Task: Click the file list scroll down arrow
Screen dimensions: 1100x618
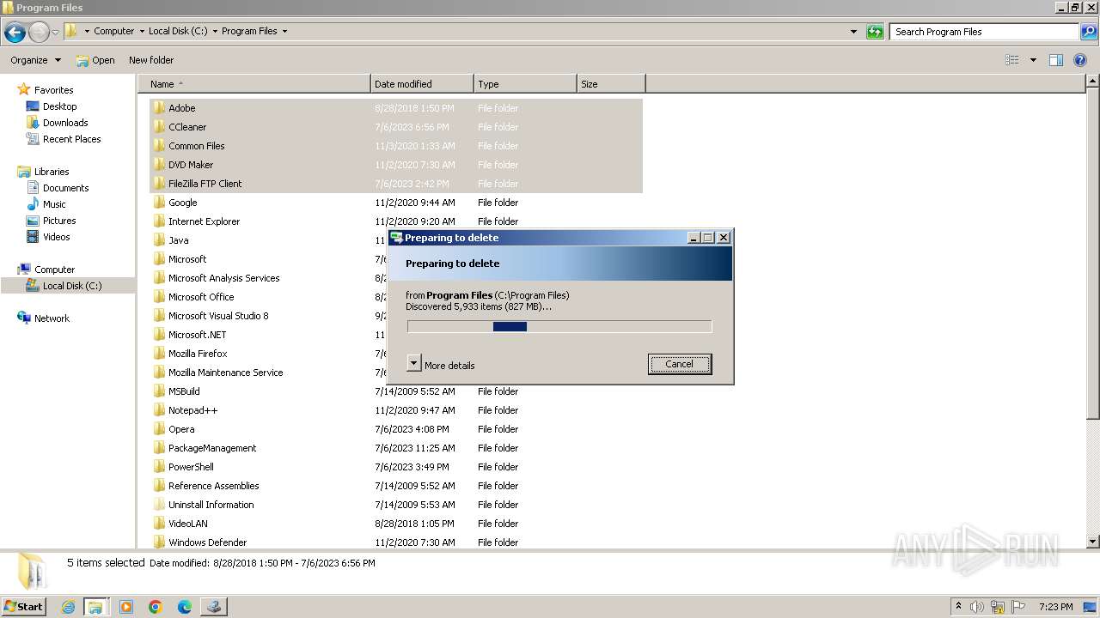Action: (x=1092, y=542)
